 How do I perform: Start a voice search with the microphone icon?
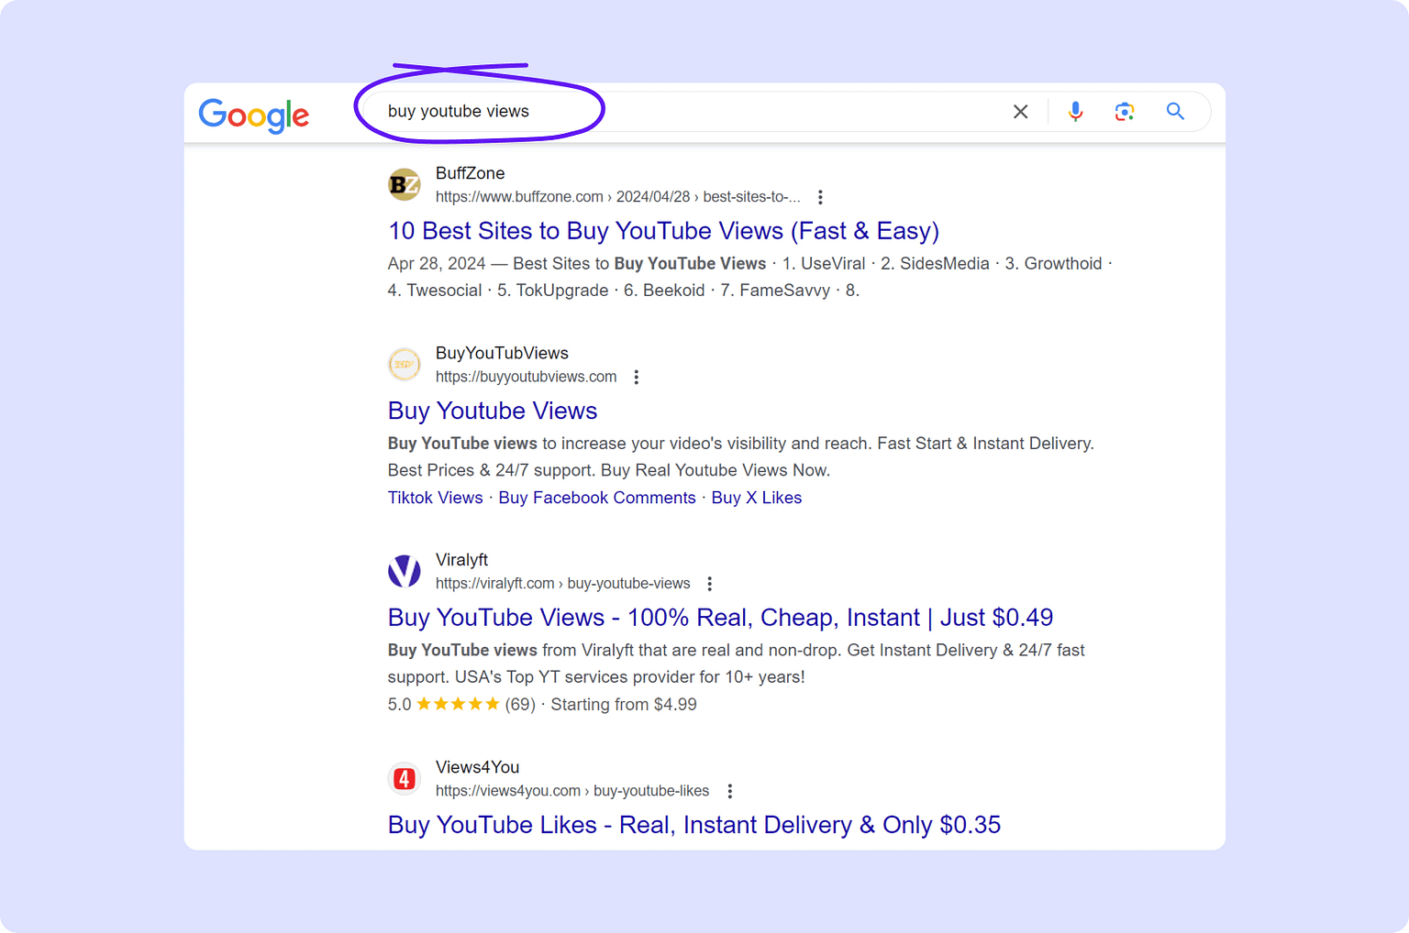point(1075,111)
